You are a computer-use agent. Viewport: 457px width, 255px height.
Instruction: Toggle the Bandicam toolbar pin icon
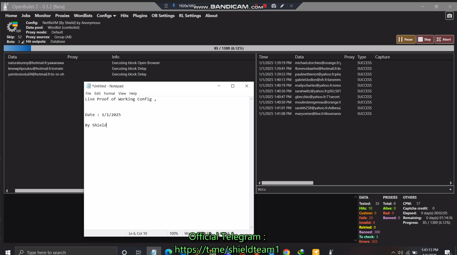pos(174,6)
